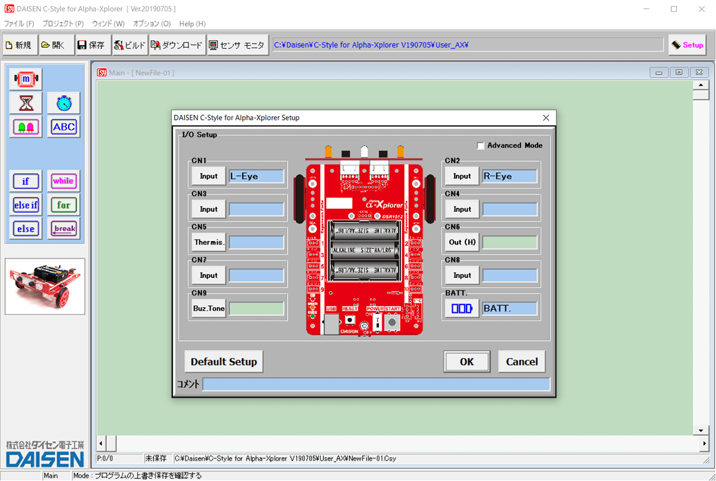Image resolution: width=716 pixels, height=481 pixels.
Task: Click the Cancel button
Action: [x=522, y=362]
